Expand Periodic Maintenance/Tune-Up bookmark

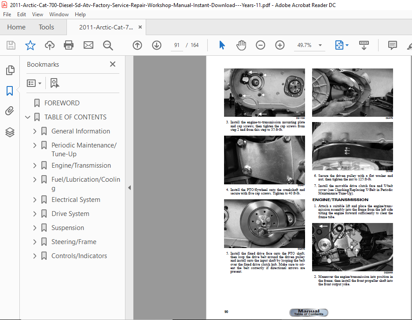(x=35, y=145)
